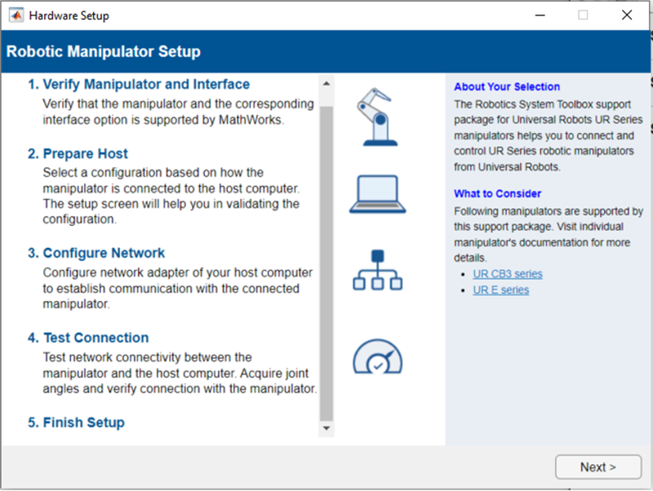653x491 pixels.
Task: Minimize the Hardware Setup window
Action: tap(540, 15)
